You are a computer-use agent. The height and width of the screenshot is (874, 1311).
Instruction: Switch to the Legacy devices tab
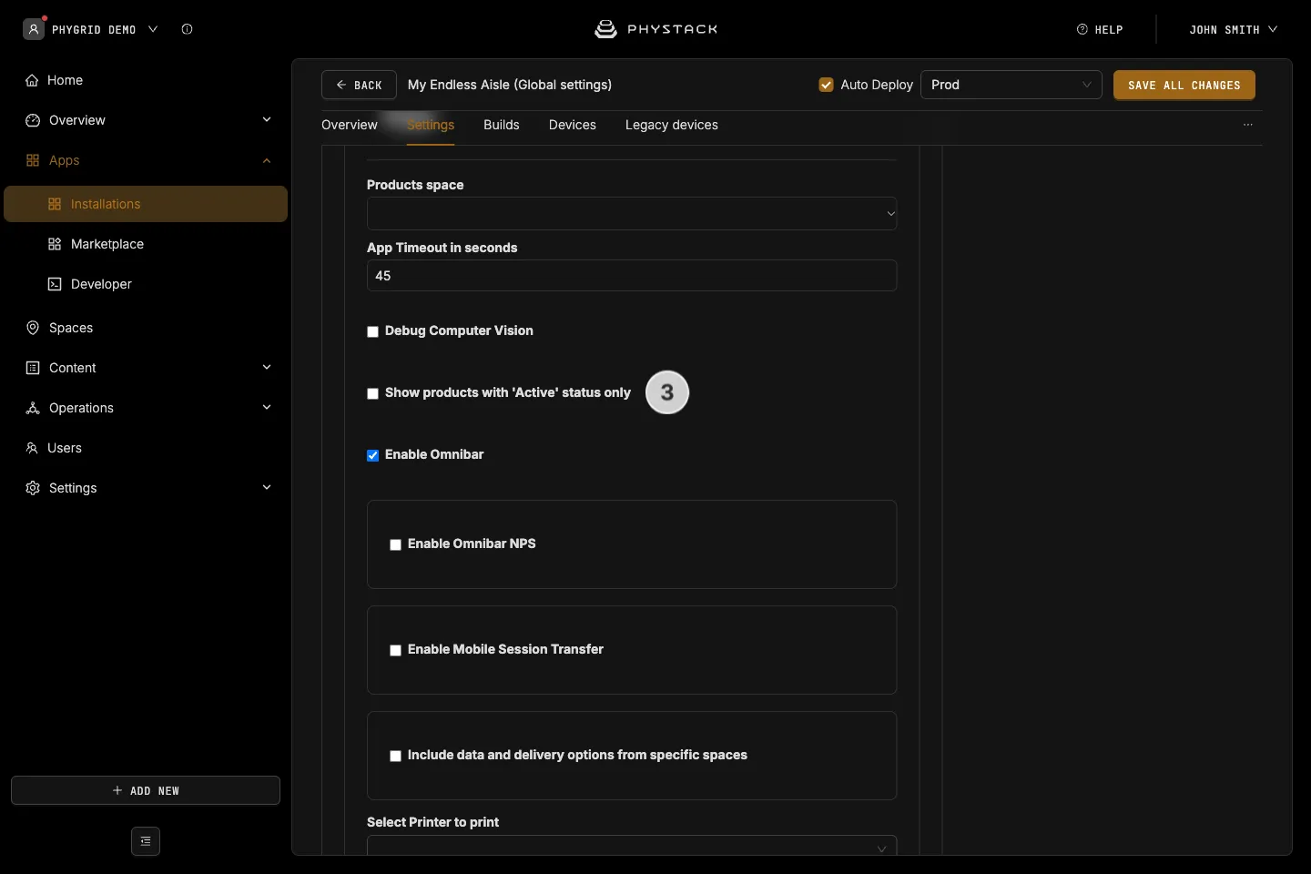click(x=672, y=125)
